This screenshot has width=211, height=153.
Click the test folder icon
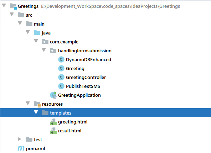click(29, 139)
